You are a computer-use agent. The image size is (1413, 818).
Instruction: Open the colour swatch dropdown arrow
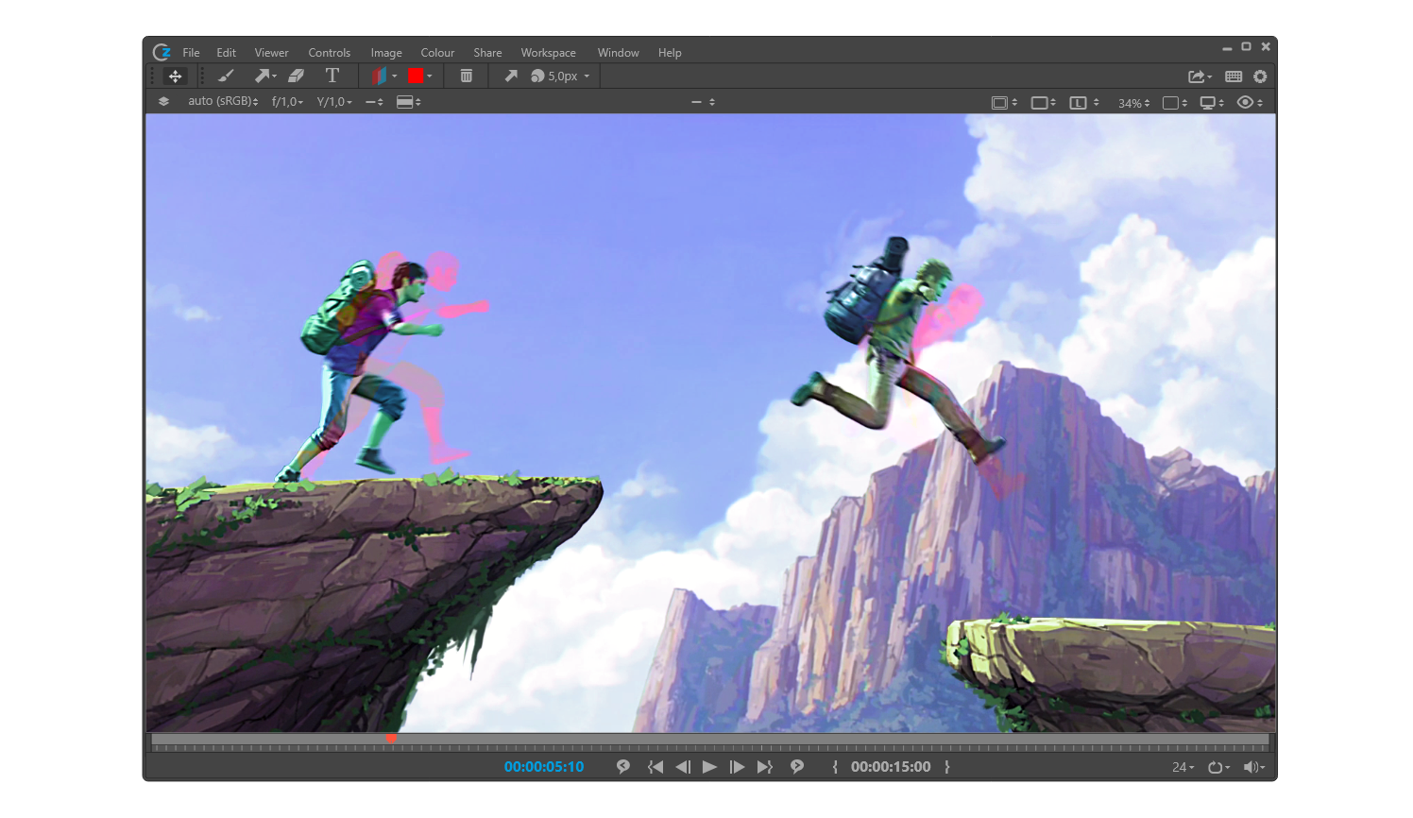point(430,77)
